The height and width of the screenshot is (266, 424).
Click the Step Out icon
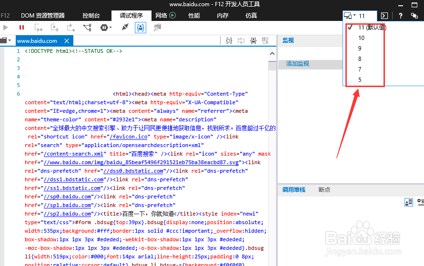click(71, 28)
